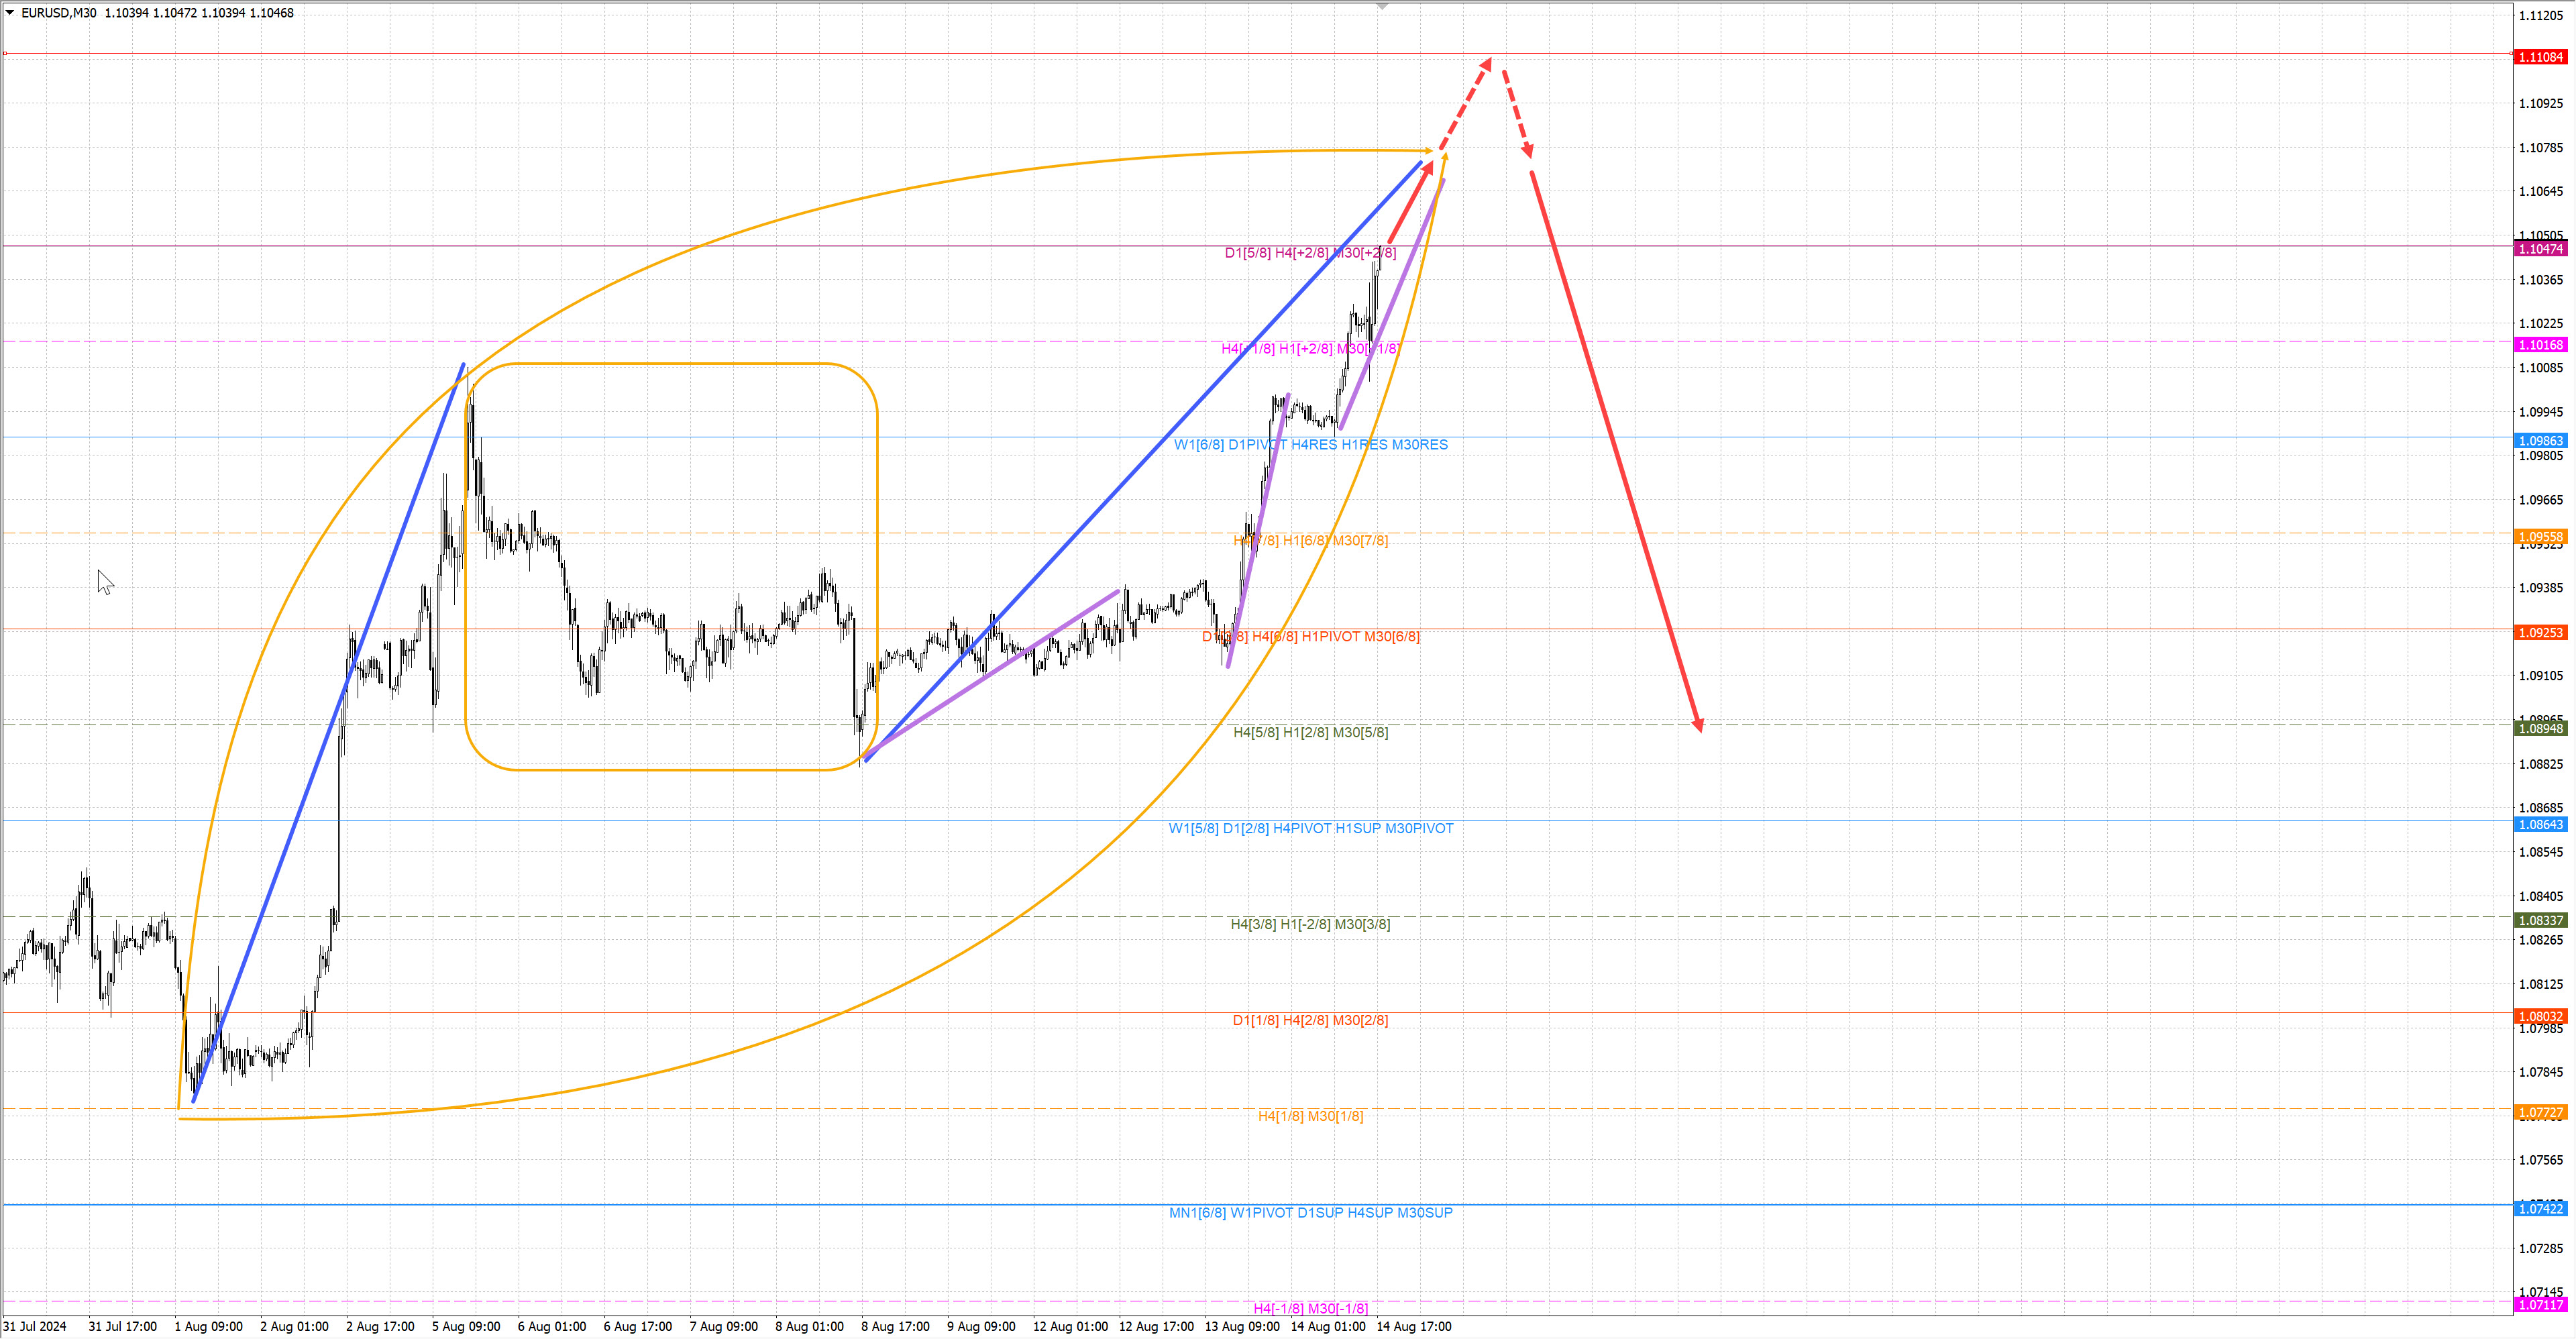Click the orange arrowhead ending the upper arc
This screenshot has width=2576, height=1339.
[x=1428, y=151]
